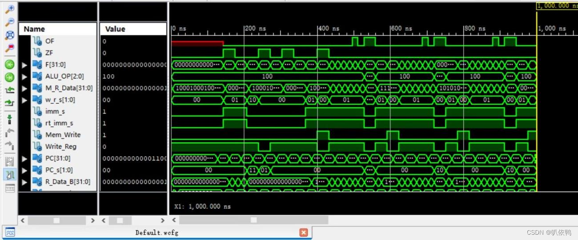The width and height of the screenshot is (578, 240).
Task: Click the Zoom Fit icon
Action: point(9,35)
